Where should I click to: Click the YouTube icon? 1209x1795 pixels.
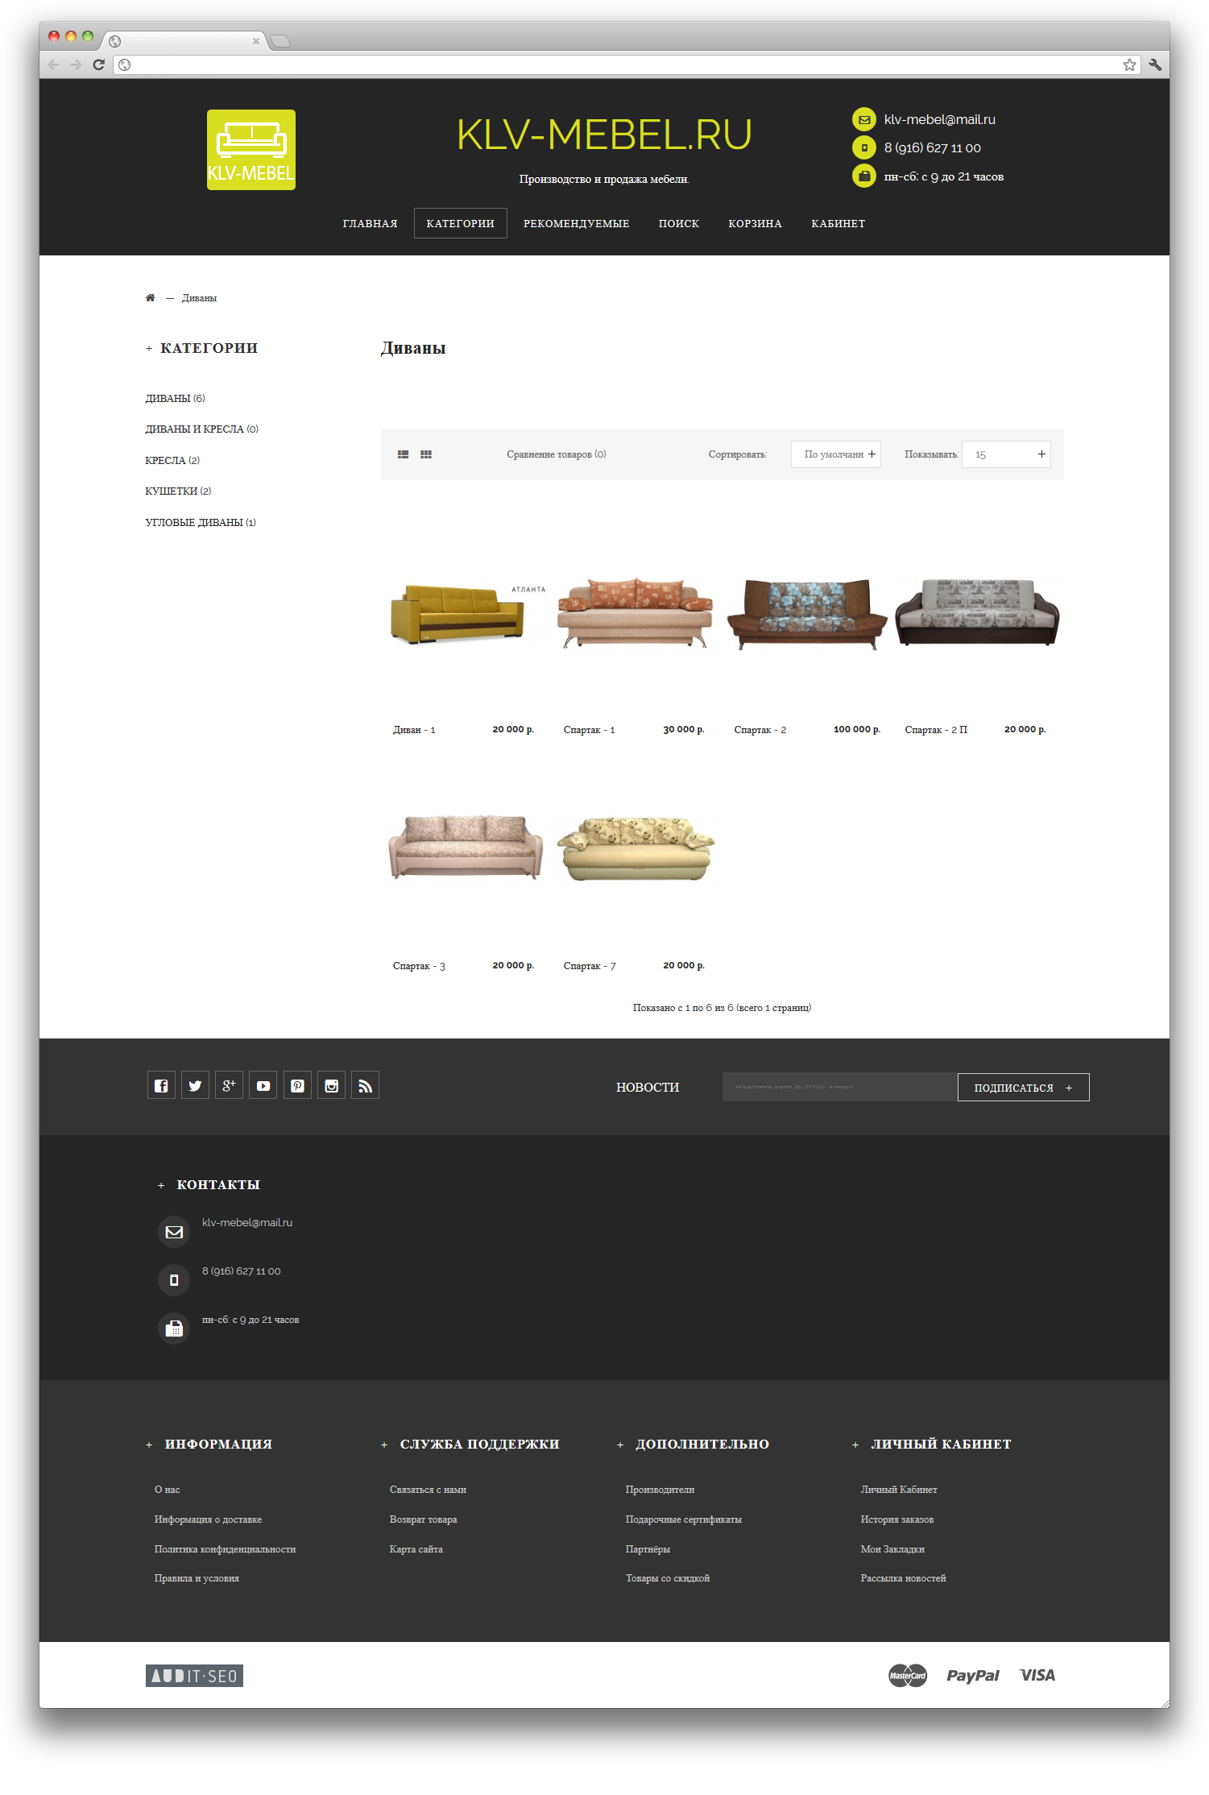tap(263, 1085)
